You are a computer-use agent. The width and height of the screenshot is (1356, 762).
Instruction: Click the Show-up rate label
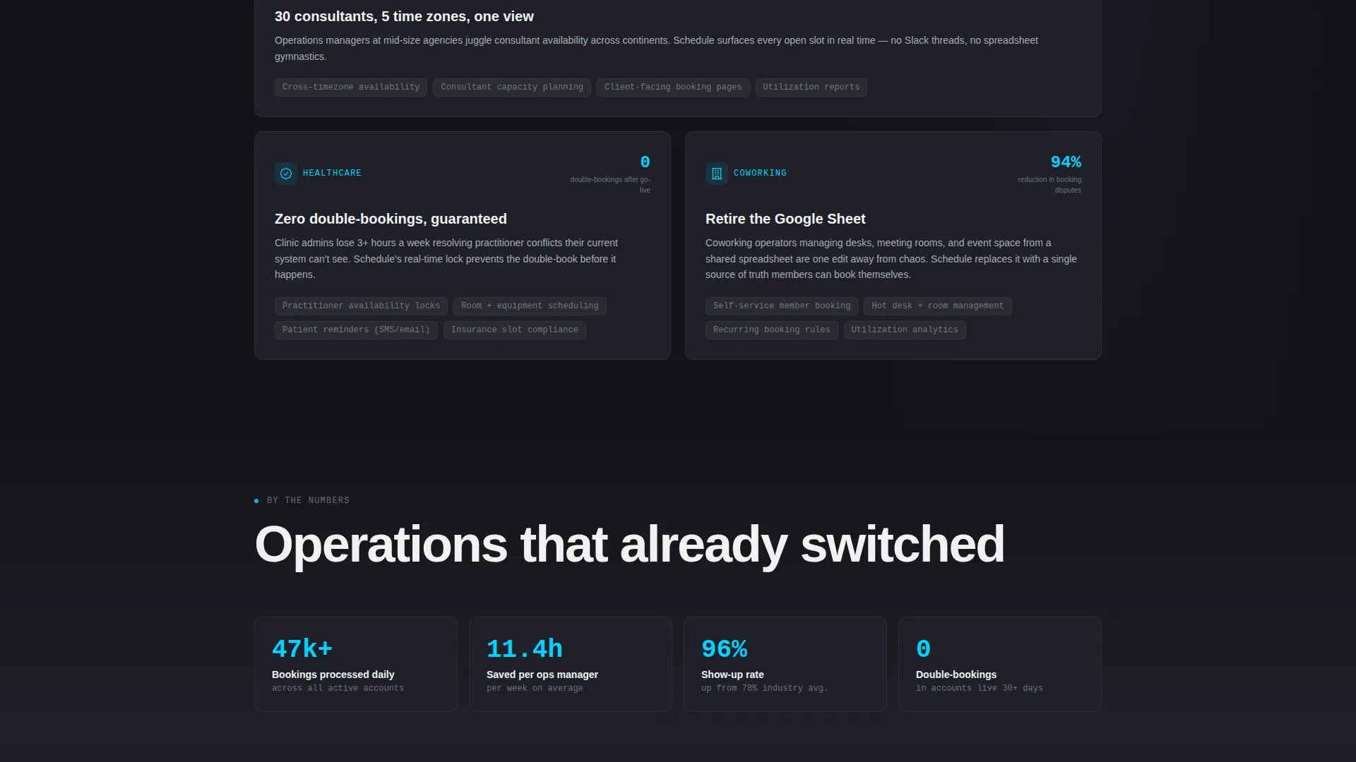pyautogui.click(x=732, y=675)
